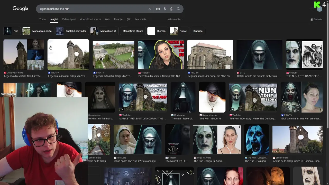Open 'Povestea din spatele filmului THE NU...' YouTube thumbnail

tap(161, 54)
